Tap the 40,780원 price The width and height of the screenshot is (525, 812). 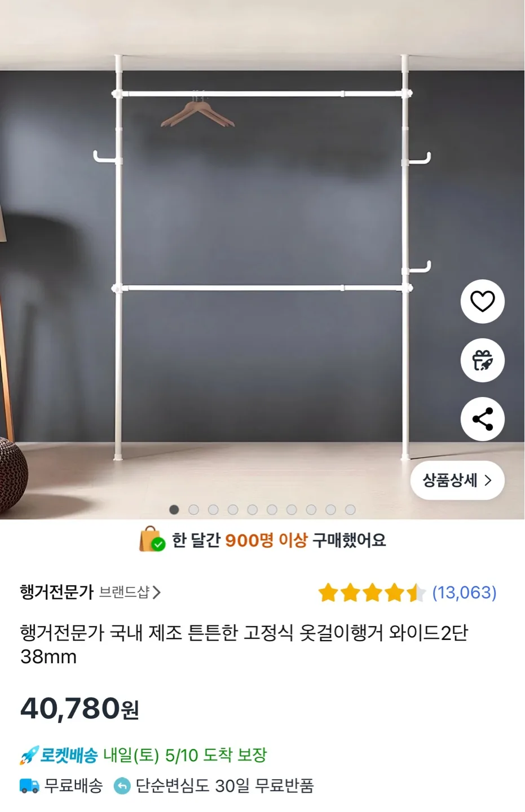[x=80, y=708]
